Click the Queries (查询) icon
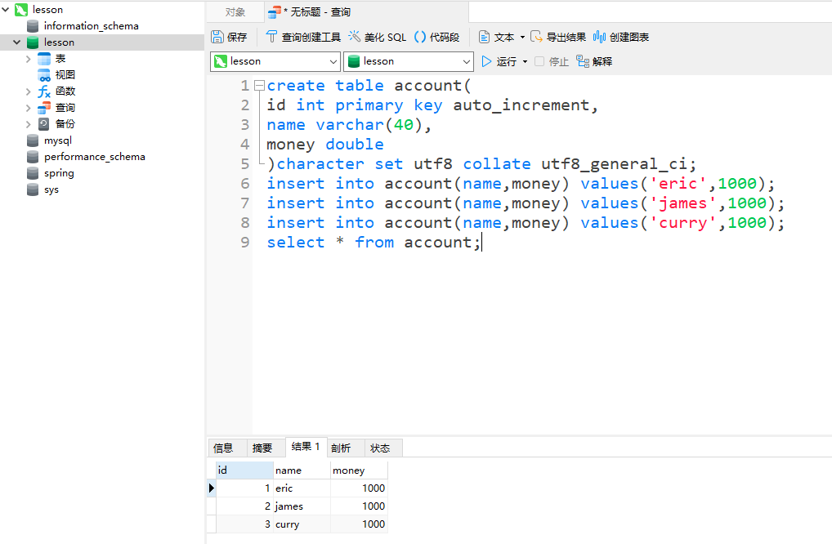 click(x=44, y=108)
